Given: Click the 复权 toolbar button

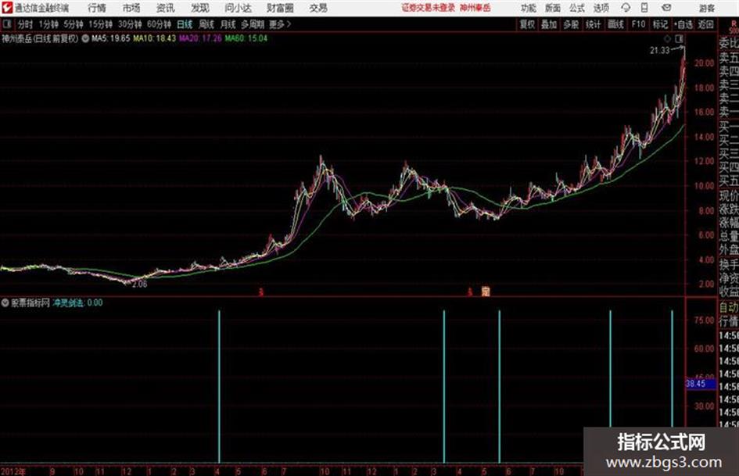Looking at the screenshot, I should [527, 24].
